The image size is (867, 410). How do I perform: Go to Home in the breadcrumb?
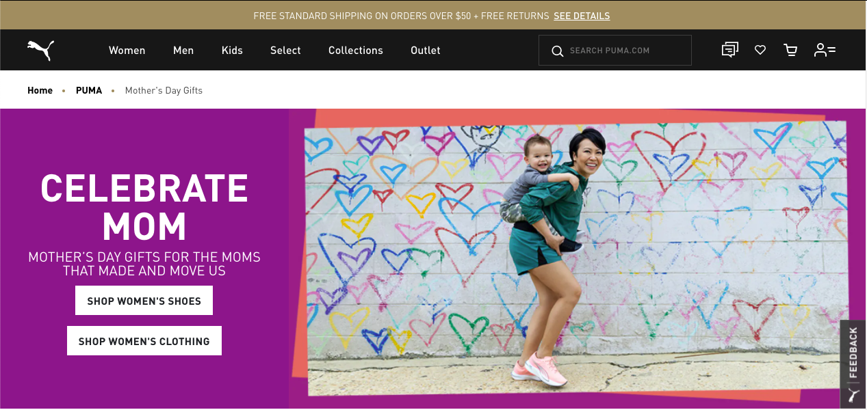[40, 90]
